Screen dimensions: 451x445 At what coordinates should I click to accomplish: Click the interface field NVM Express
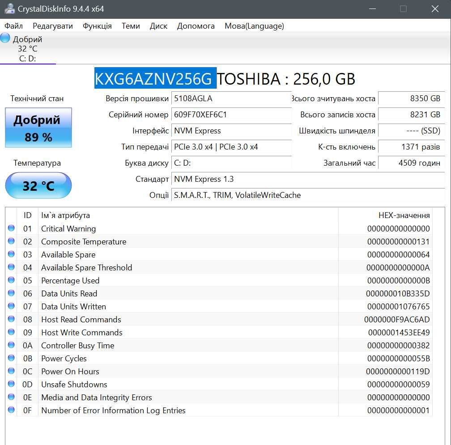pyautogui.click(x=231, y=131)
